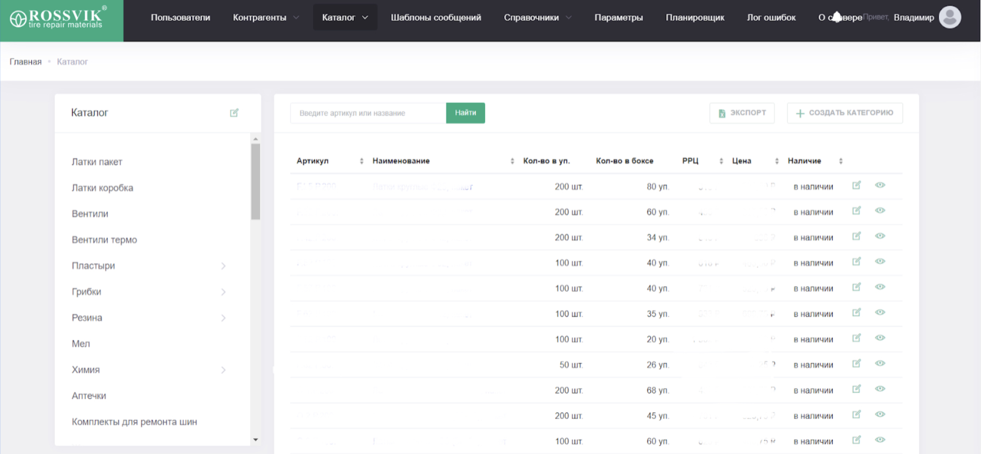
Task: Open the Контрагенты dropdown menu
Action: click(266, 17)
